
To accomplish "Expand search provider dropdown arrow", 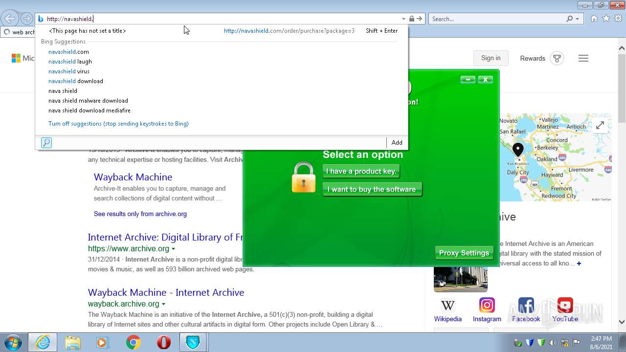I will click(x=578, y=19).
